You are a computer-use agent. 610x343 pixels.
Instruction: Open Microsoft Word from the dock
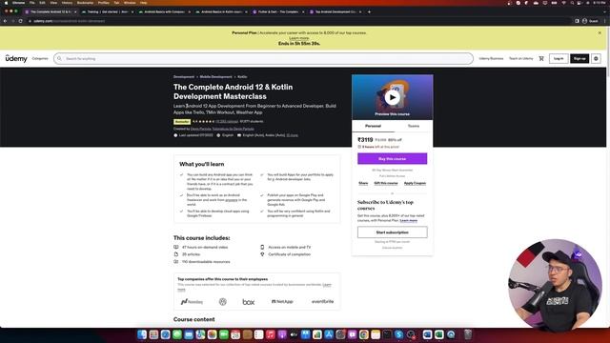[427, 334]
